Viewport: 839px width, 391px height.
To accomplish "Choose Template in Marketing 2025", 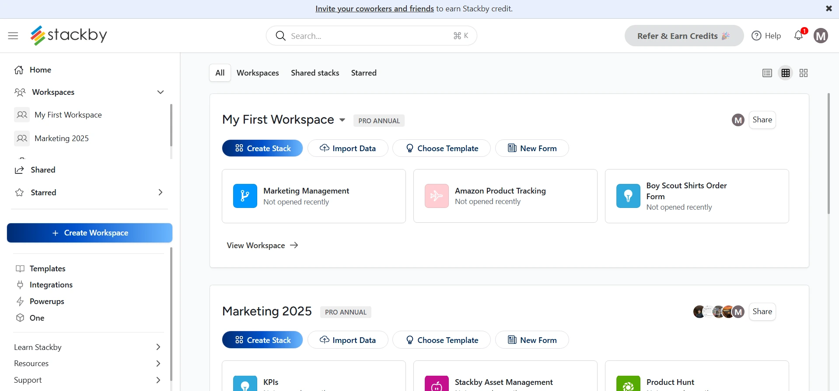I will [x=441, y=340].
